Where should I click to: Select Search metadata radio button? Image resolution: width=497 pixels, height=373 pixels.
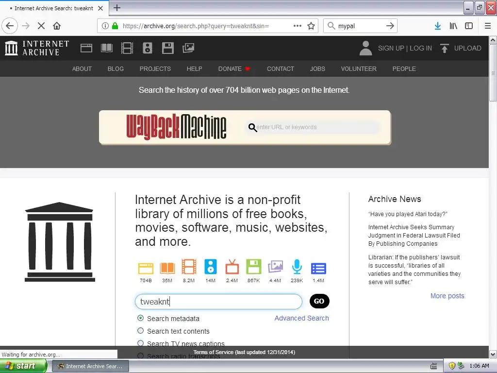tap(140, 318)
